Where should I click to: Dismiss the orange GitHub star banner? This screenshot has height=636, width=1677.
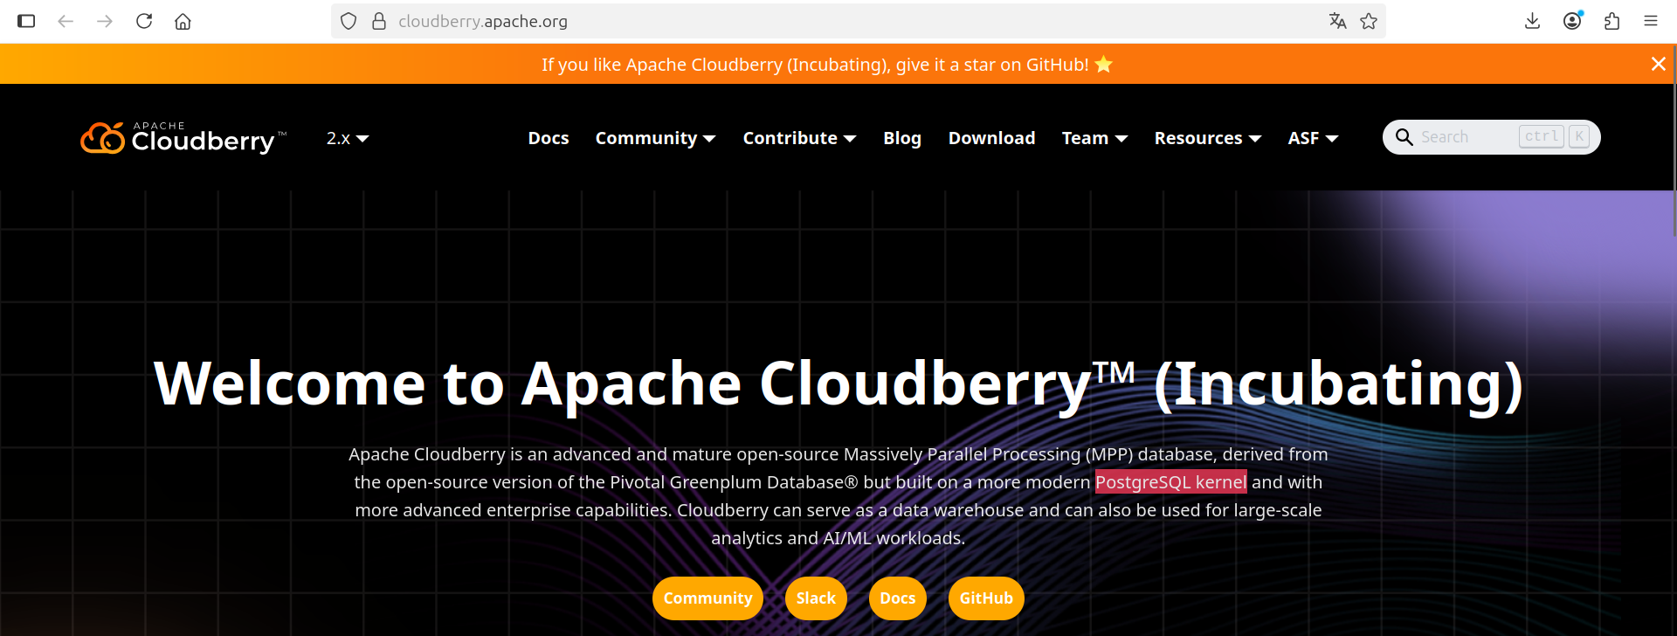coord(1658,64)
